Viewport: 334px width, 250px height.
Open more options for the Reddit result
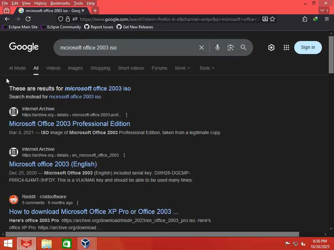point(78,203)
